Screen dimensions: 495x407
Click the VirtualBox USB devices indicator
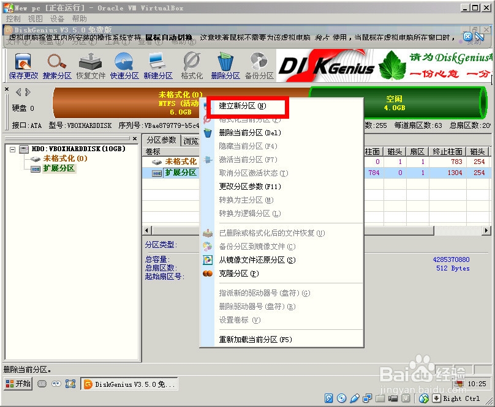tap(354, 398)
